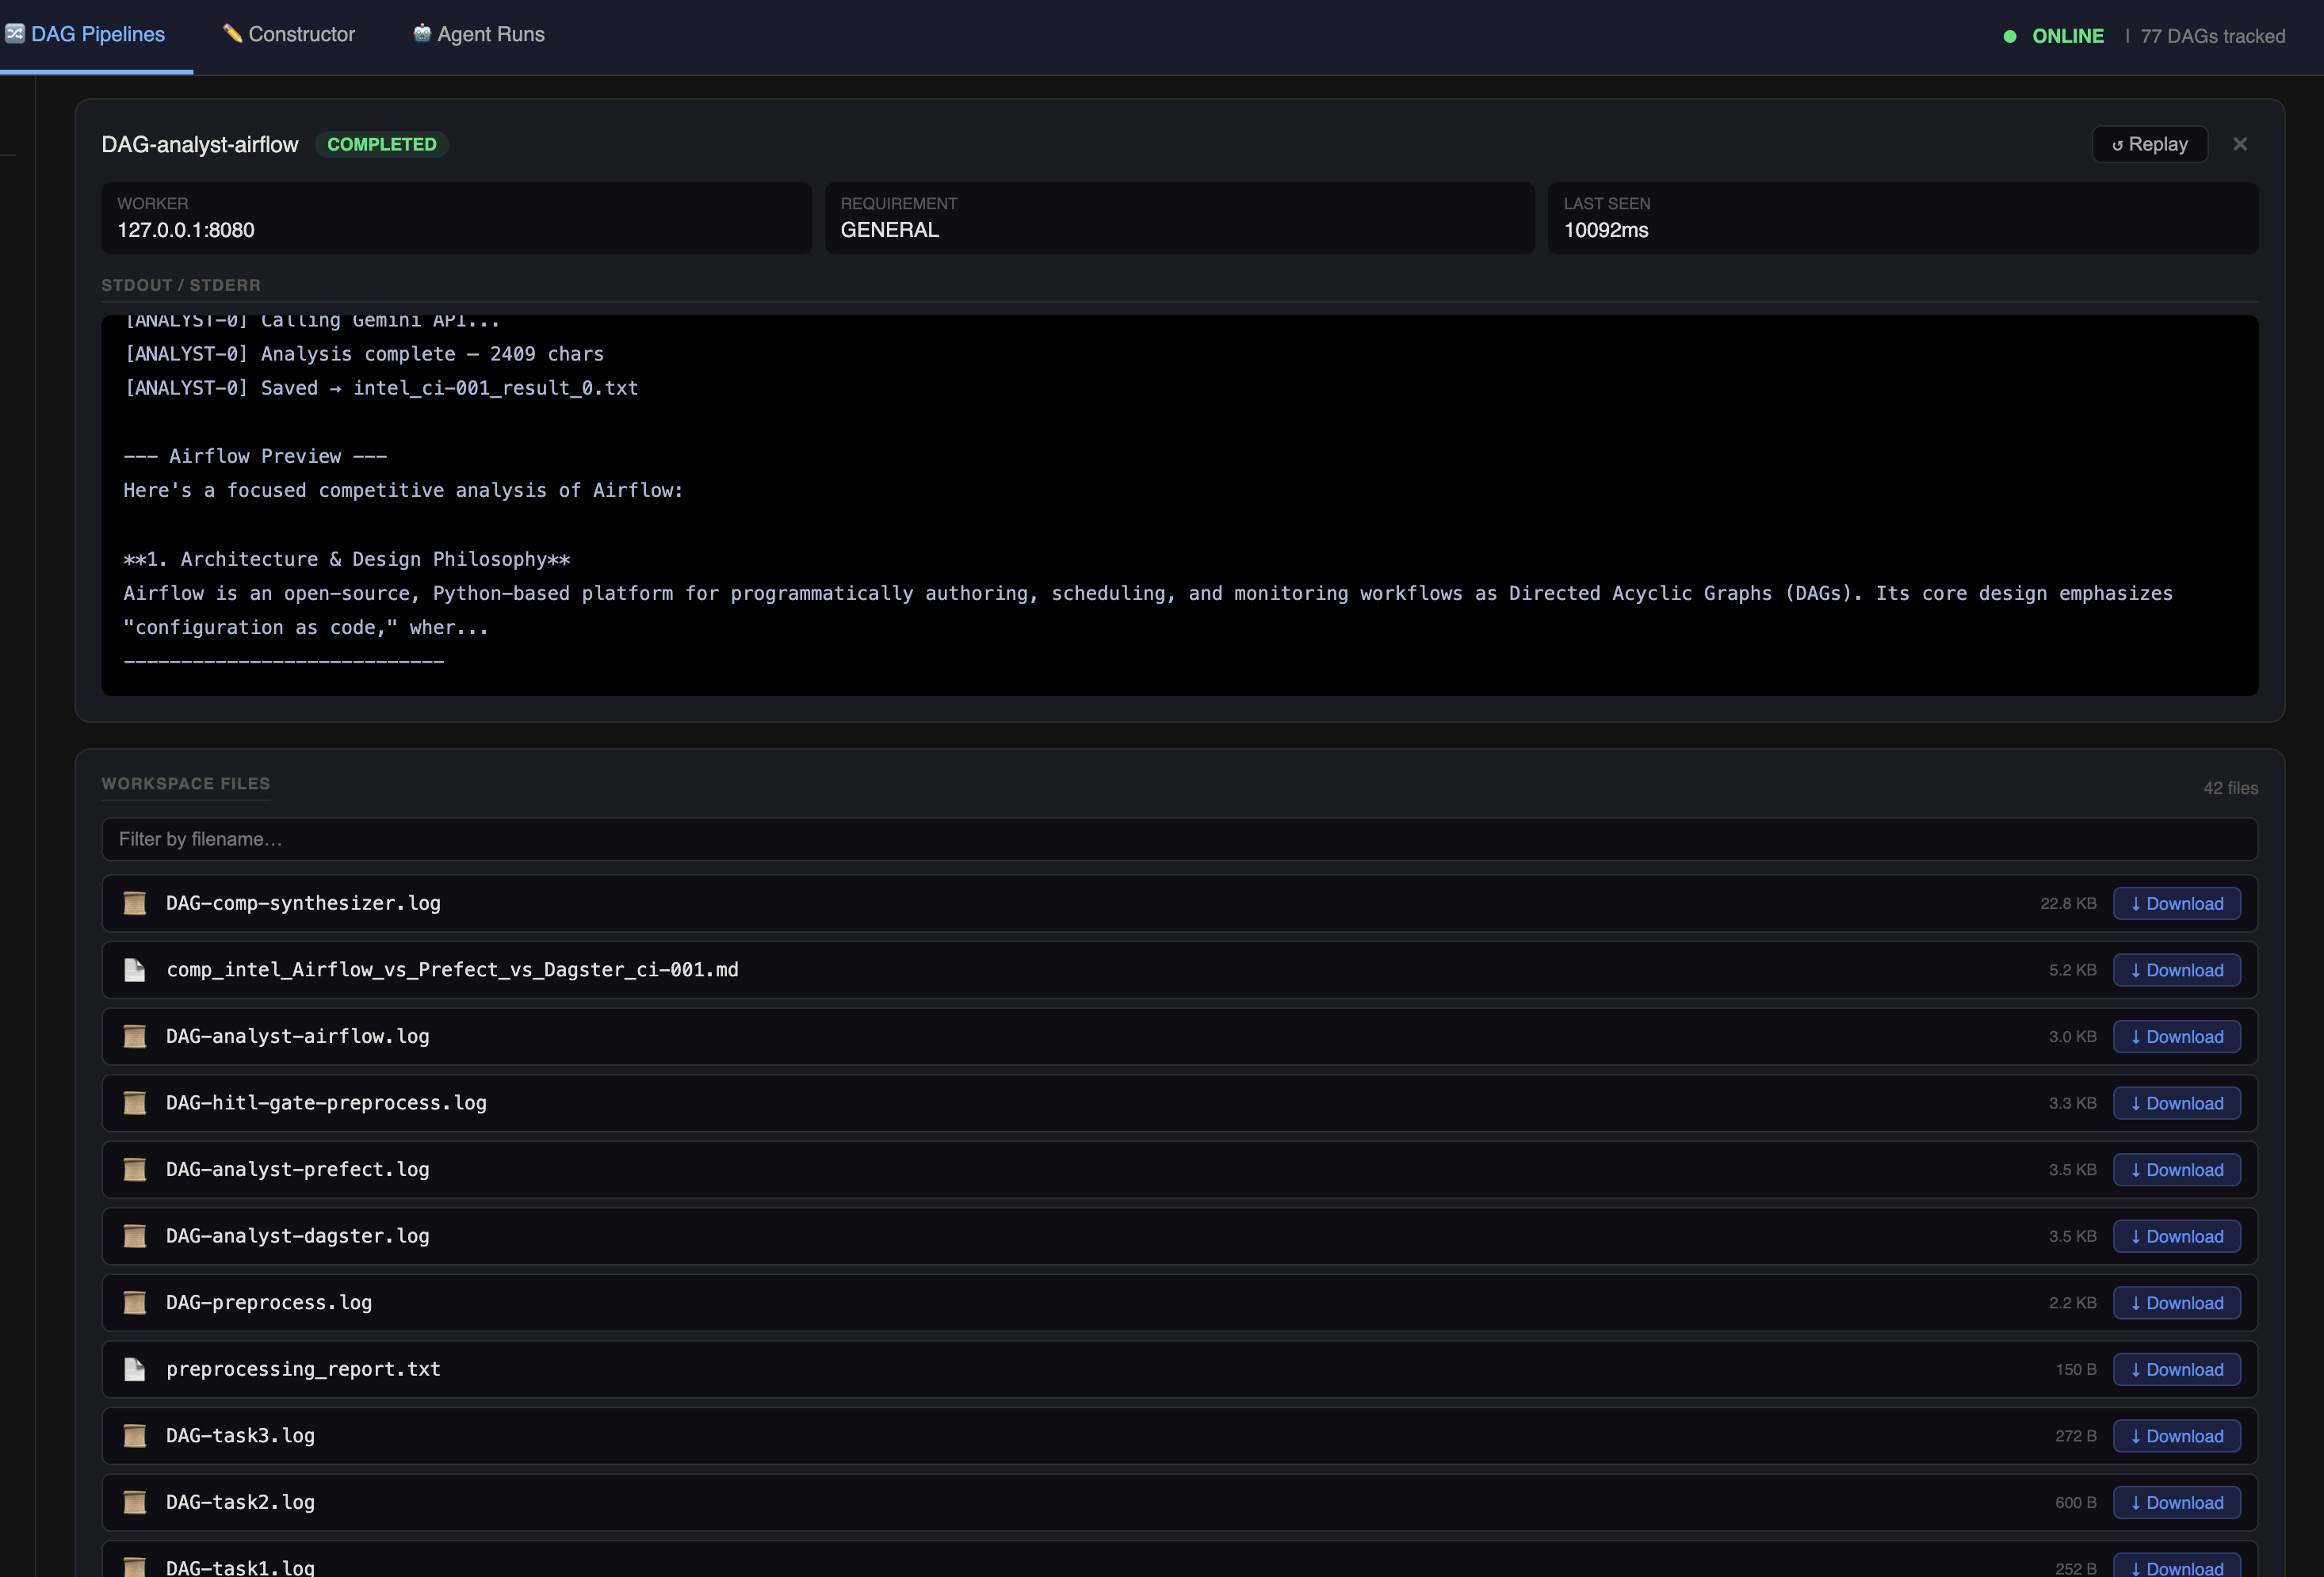The width and height of the screenshot is (2324, 1577).
Task: Click the pencil icon on Constructor tab
Action: point(232,33)
